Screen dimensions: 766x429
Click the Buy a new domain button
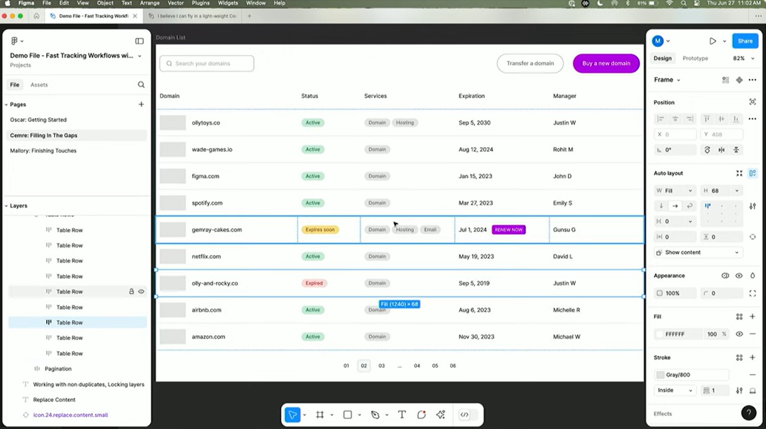606,63
